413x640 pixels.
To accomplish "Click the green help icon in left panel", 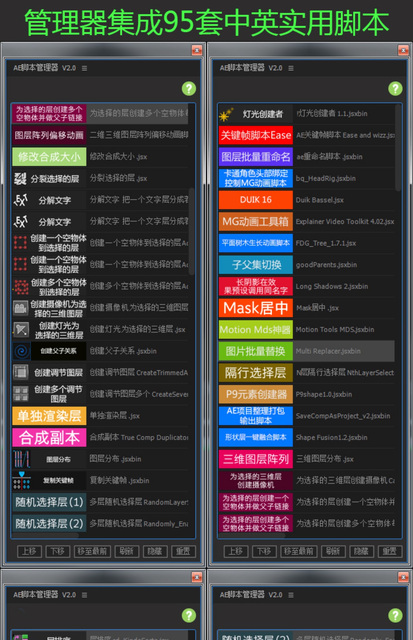I will 189,89.
